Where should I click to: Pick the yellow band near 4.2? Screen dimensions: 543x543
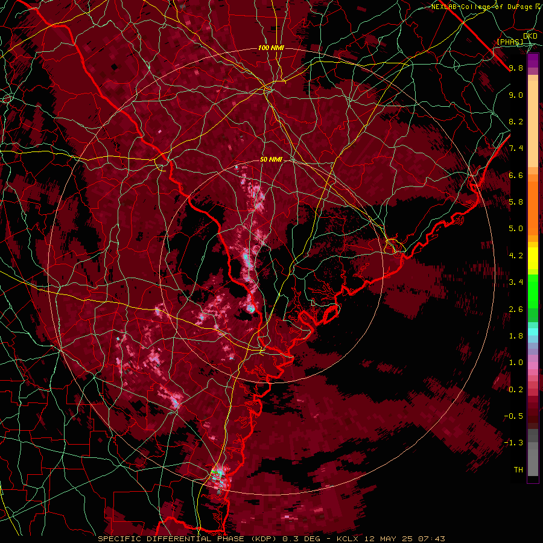(533, 258)
